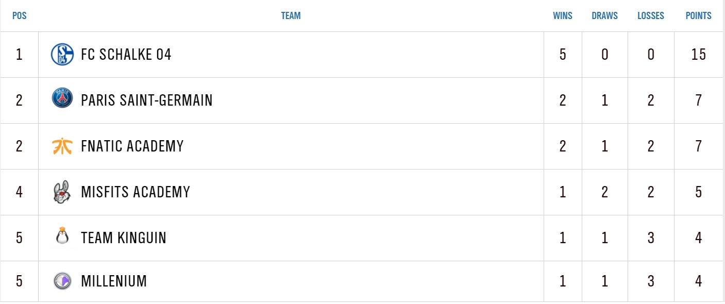Sort standings by POINTS column header
The image size is (725, 304).
point(698,15)
